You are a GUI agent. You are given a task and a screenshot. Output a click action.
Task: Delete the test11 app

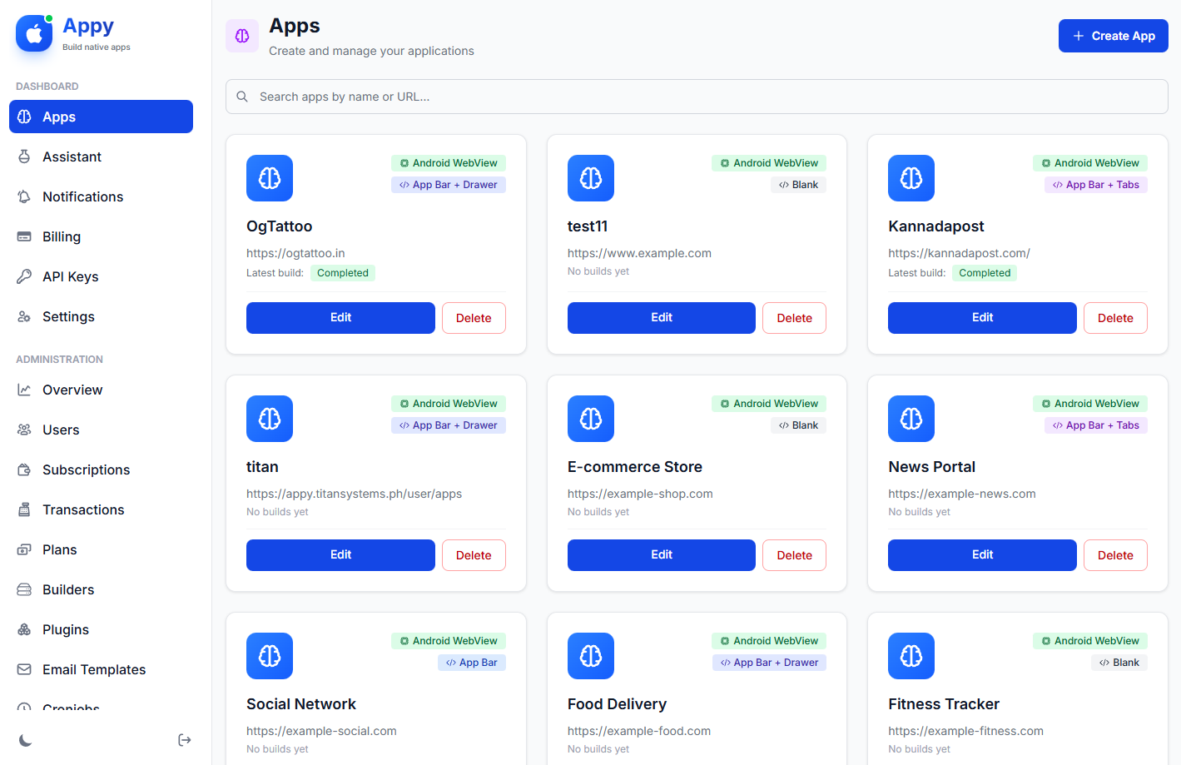793,317
